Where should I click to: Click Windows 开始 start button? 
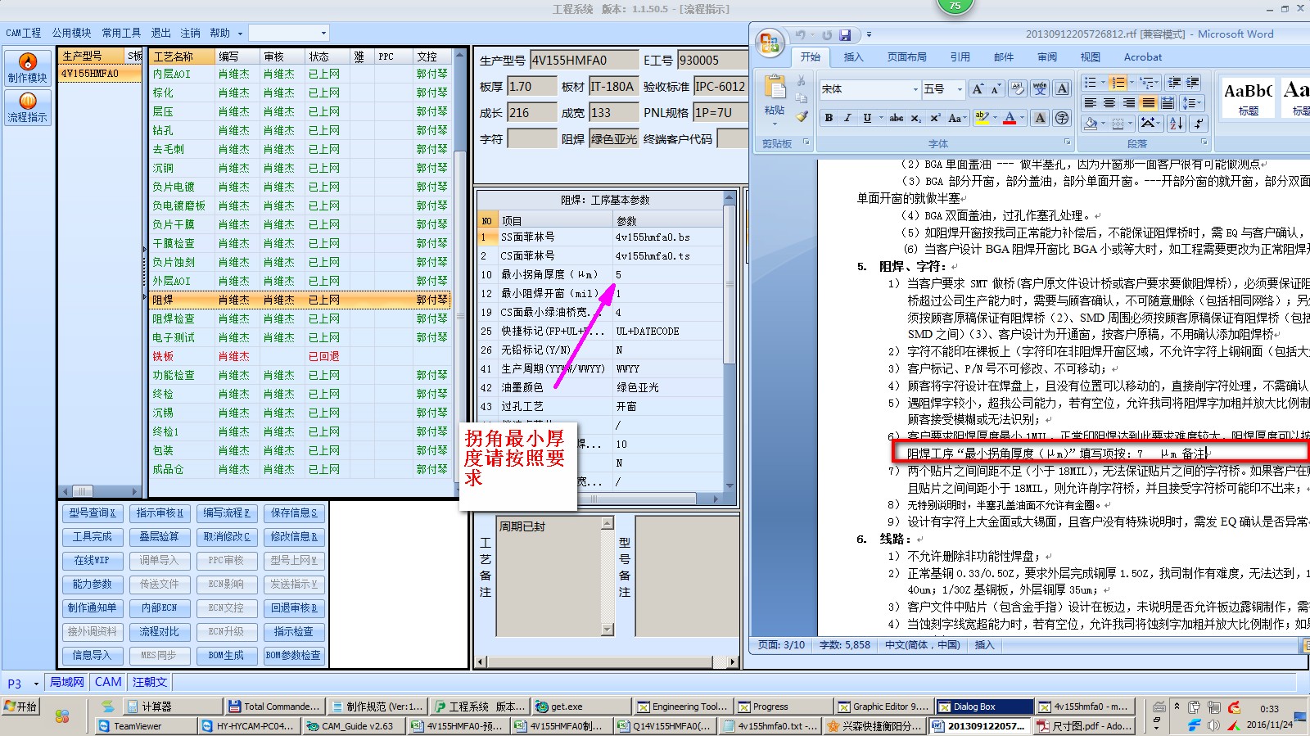(x=20, y=706)
